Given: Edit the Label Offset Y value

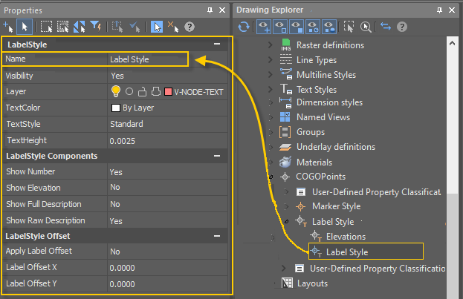Looking at the screenshot, I should pyautogui.click(x=167, y=284).
